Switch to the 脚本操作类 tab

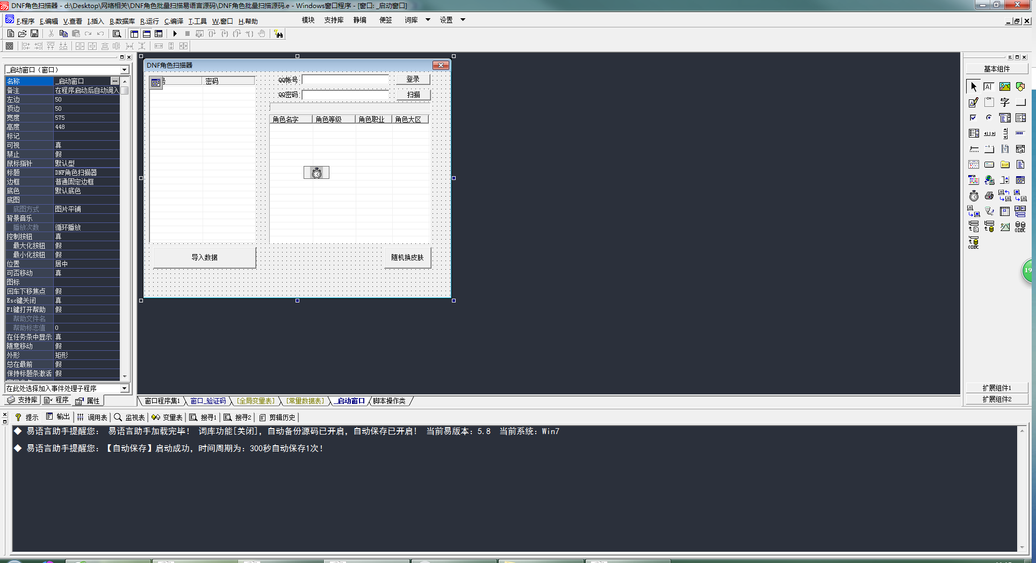coord(390,401)
